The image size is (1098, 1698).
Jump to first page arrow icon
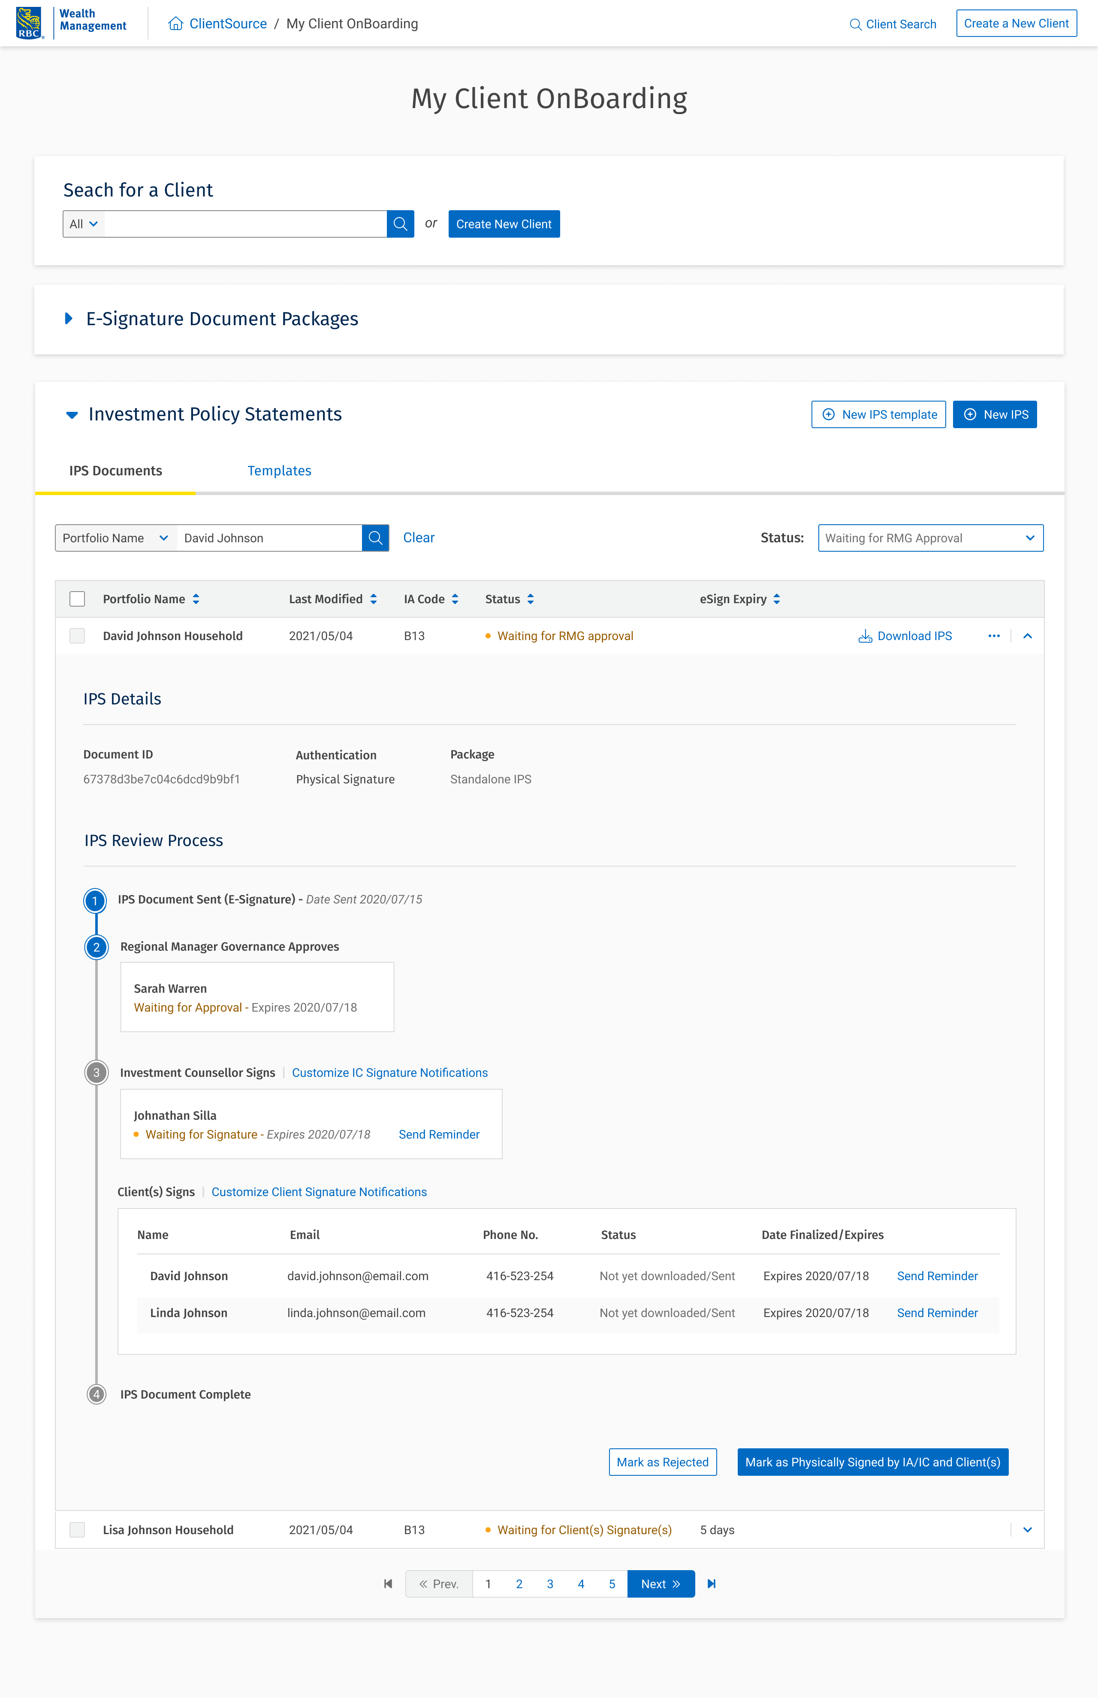[x=388, y=1583]
